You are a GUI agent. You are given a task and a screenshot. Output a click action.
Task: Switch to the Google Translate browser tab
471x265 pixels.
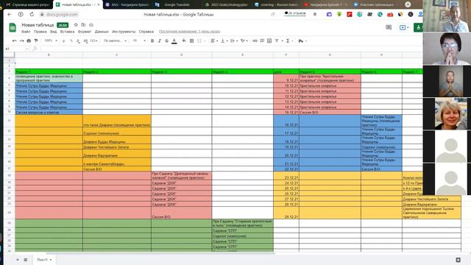click(177, 4)
